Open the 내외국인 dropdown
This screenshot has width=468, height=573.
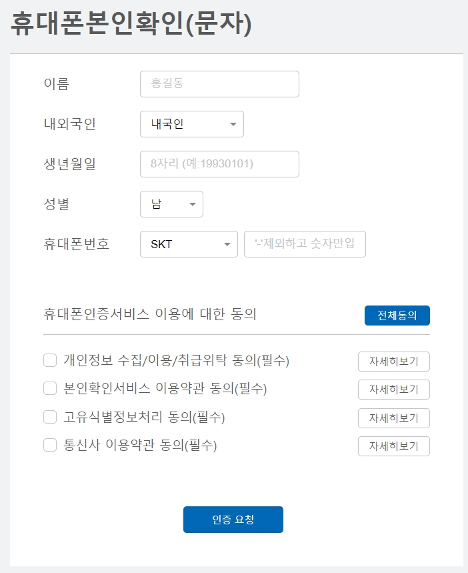[191, 124]
